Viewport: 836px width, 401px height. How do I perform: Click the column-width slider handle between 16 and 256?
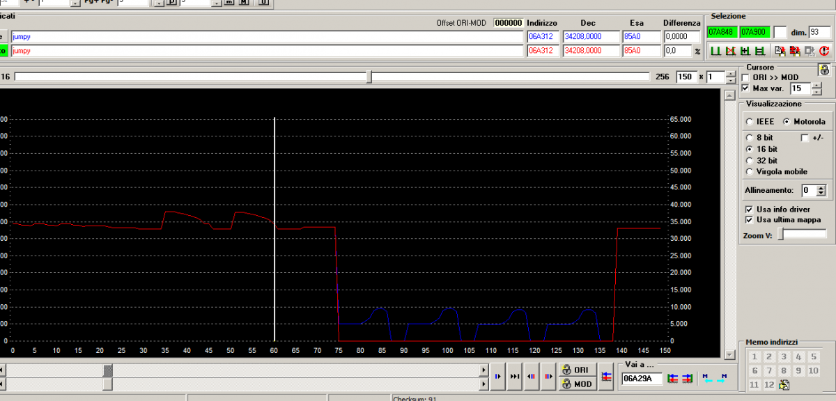pyautogui.click(x=369, y=77)
